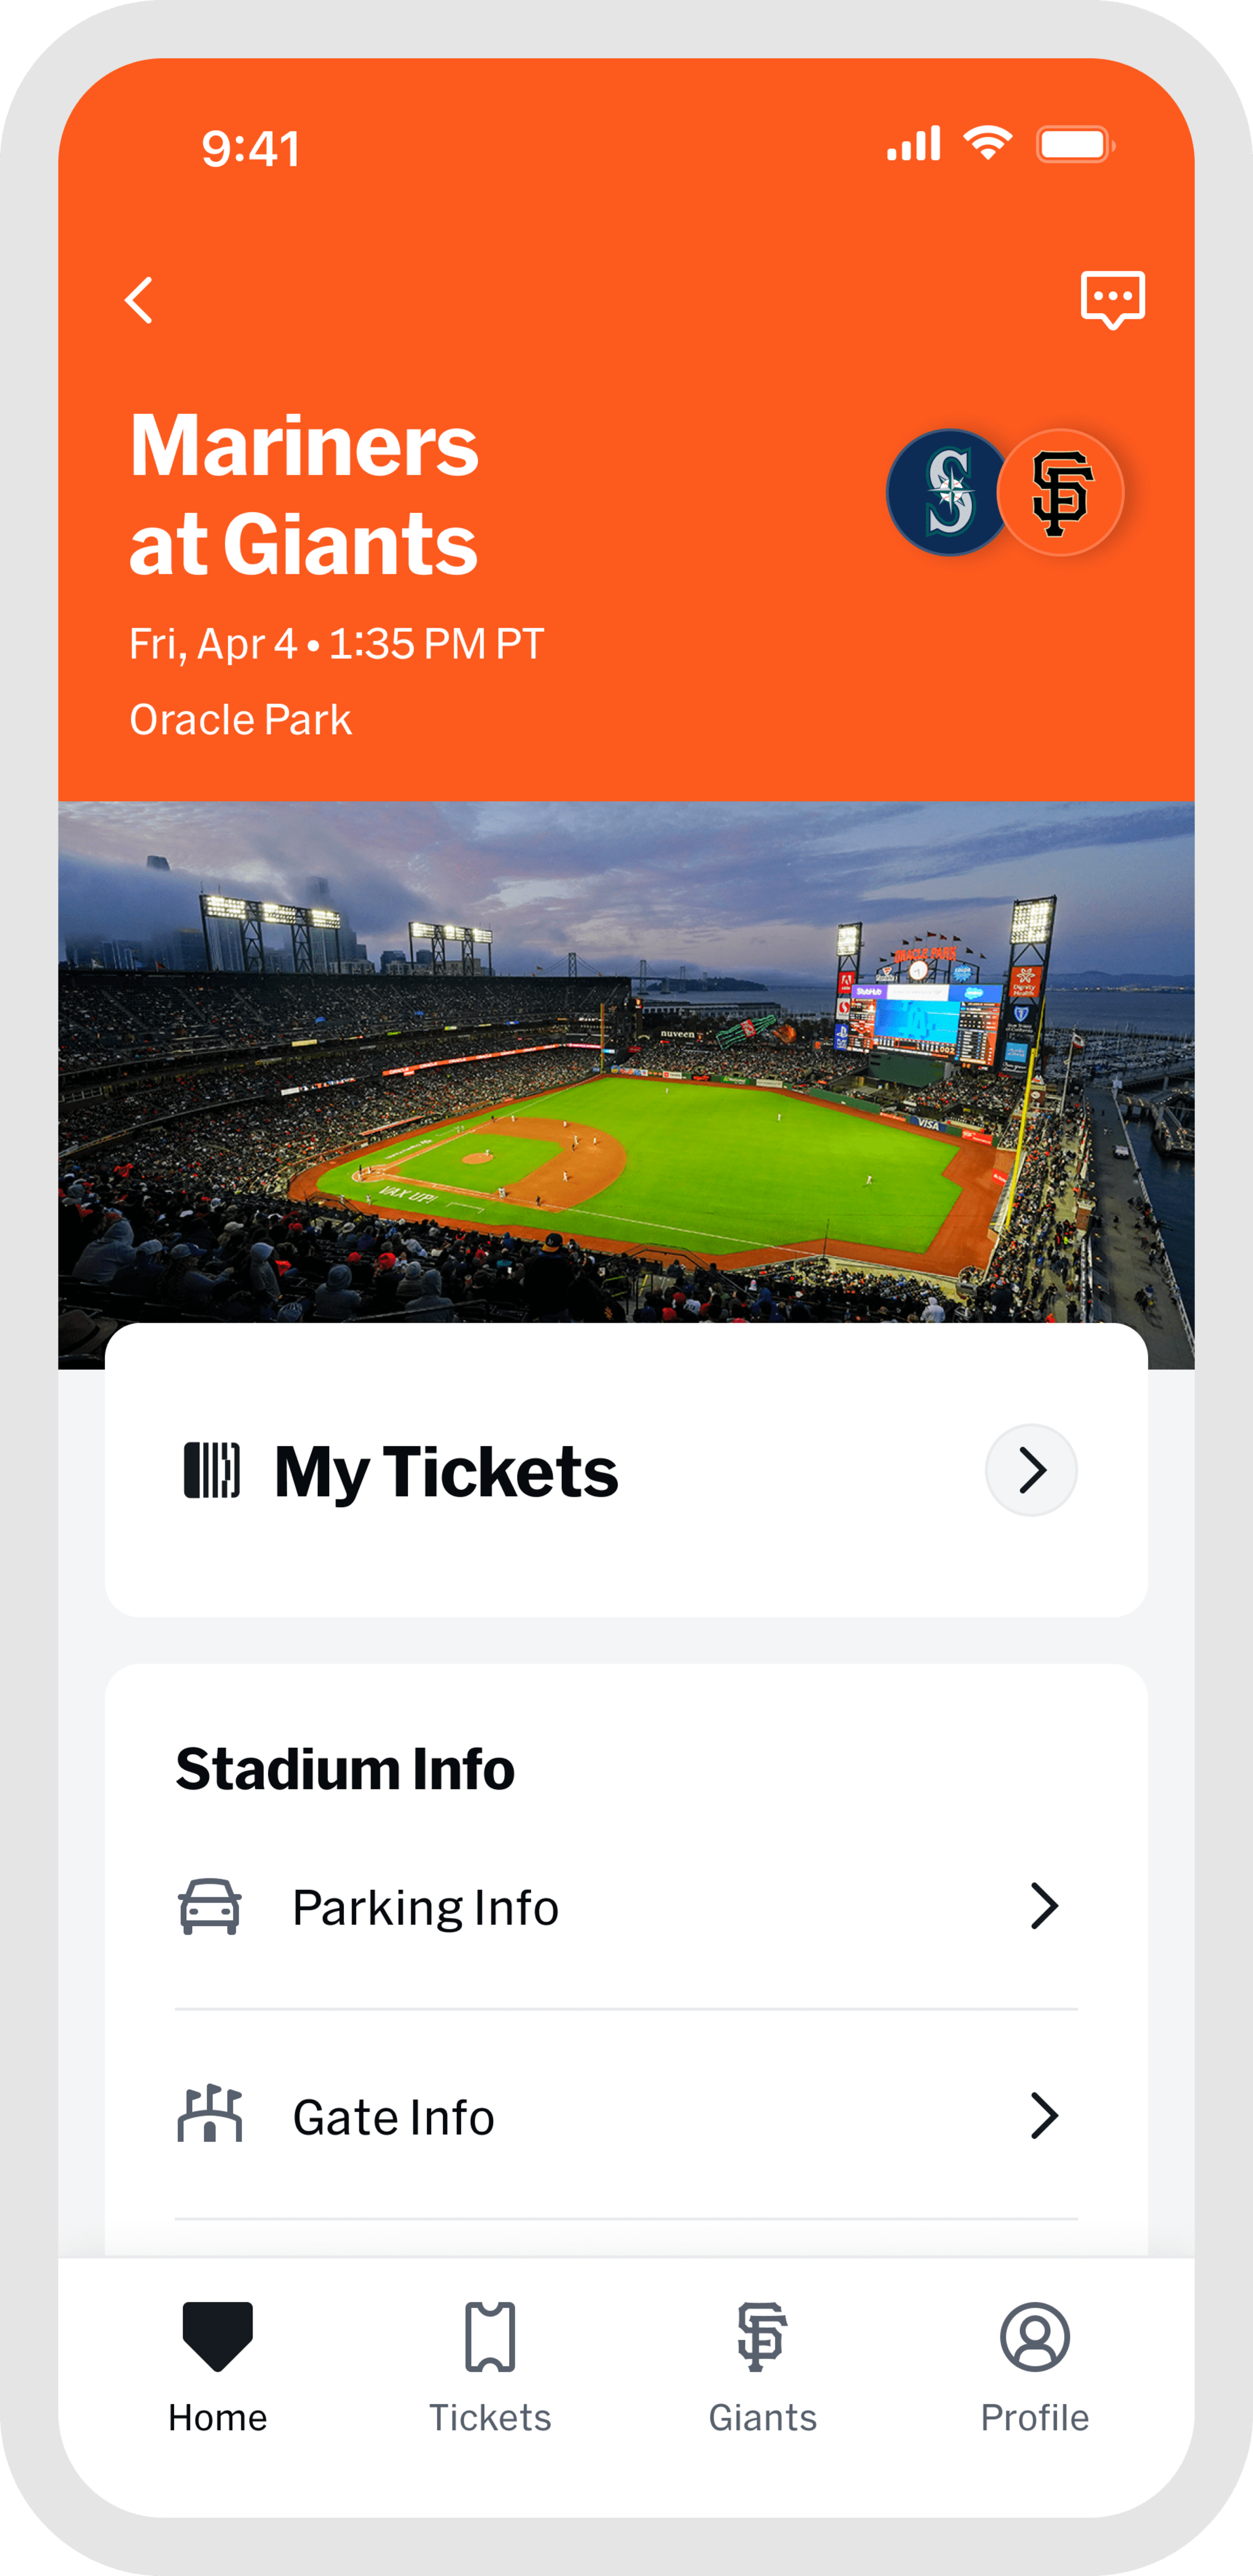The width and height of the screenshot is (1253, 2576).
Task: Tap the gate icon for Gate Info
Action: pos(210,2116)
